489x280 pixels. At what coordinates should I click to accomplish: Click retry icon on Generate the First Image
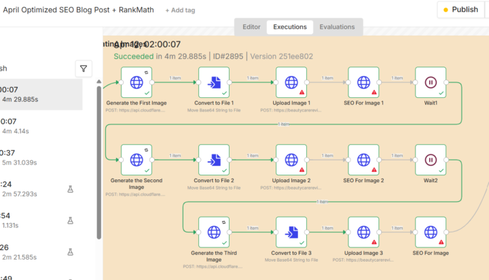(x=146, y=73)
